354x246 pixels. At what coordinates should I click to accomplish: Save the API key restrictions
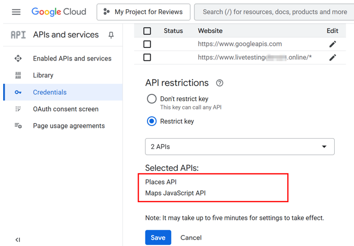tap(158, 238)
